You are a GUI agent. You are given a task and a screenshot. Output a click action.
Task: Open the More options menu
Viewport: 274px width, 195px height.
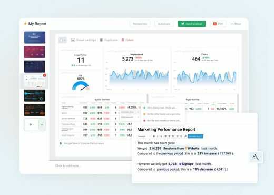(236, 24)
